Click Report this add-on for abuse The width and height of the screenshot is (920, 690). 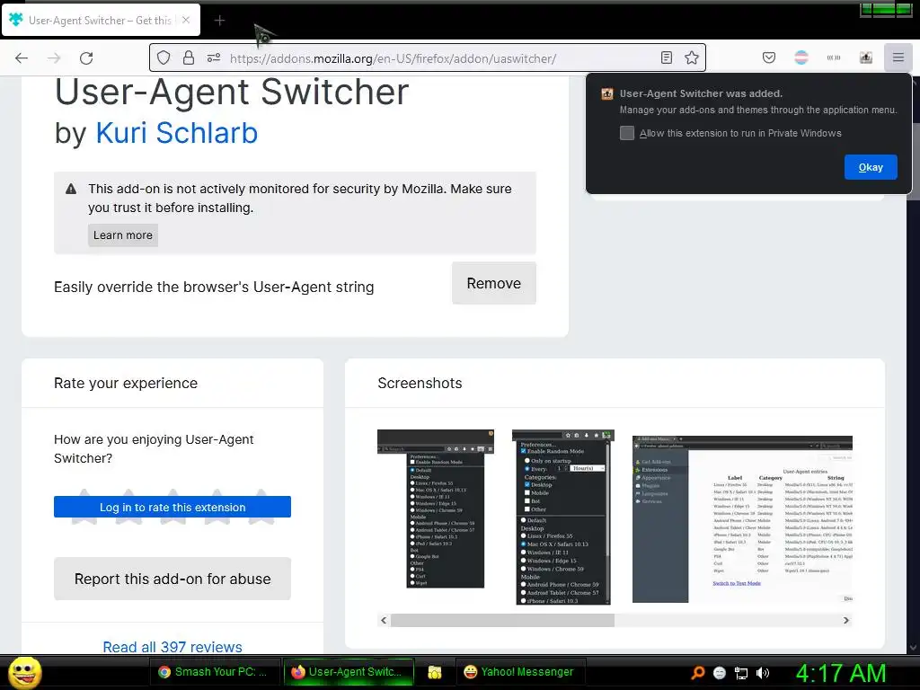click(172, 579)
